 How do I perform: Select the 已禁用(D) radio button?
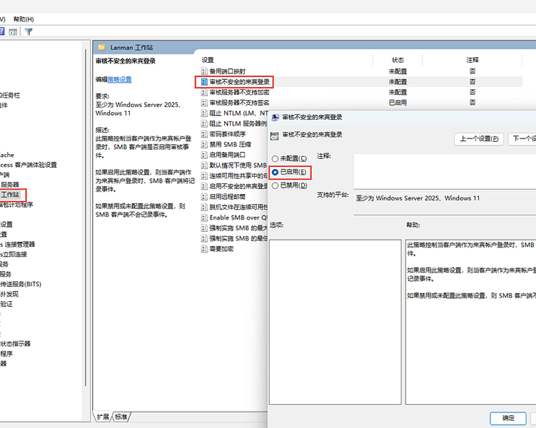[x=276, y=186]
